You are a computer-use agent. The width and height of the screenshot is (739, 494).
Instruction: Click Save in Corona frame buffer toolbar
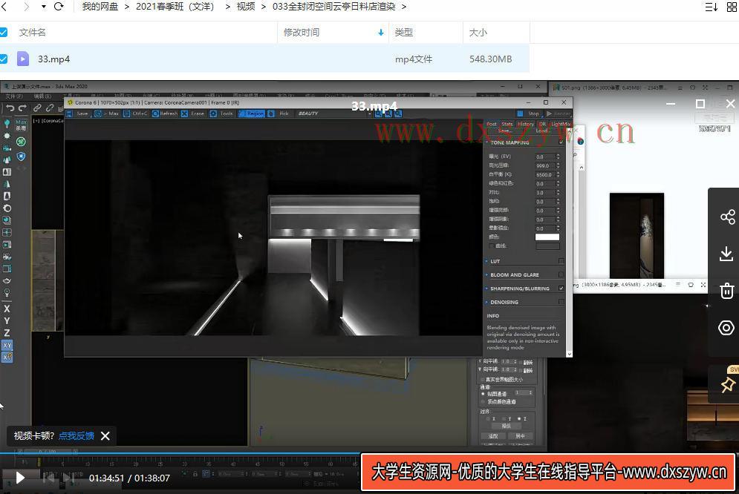click(77, 113)
